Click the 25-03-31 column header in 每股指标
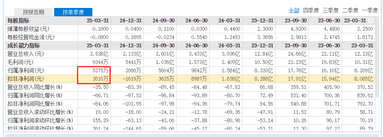Image resolution: width=383 pixels, height=137 pixels. pyautogui.click(x=98, y=20)
